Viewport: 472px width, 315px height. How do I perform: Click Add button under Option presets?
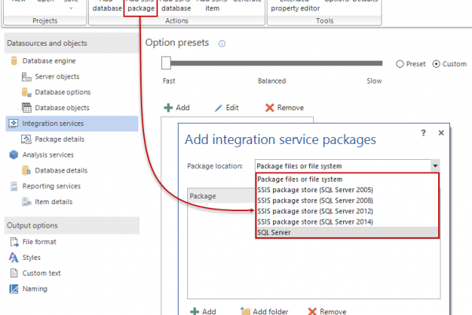(177, 108)
